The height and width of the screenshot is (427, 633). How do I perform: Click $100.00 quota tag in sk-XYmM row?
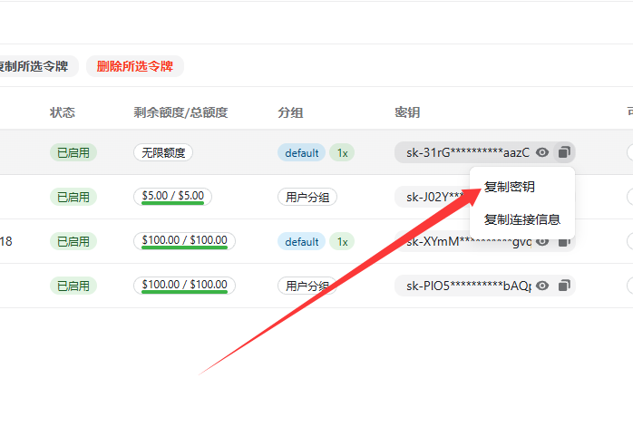tap(184, 241)
